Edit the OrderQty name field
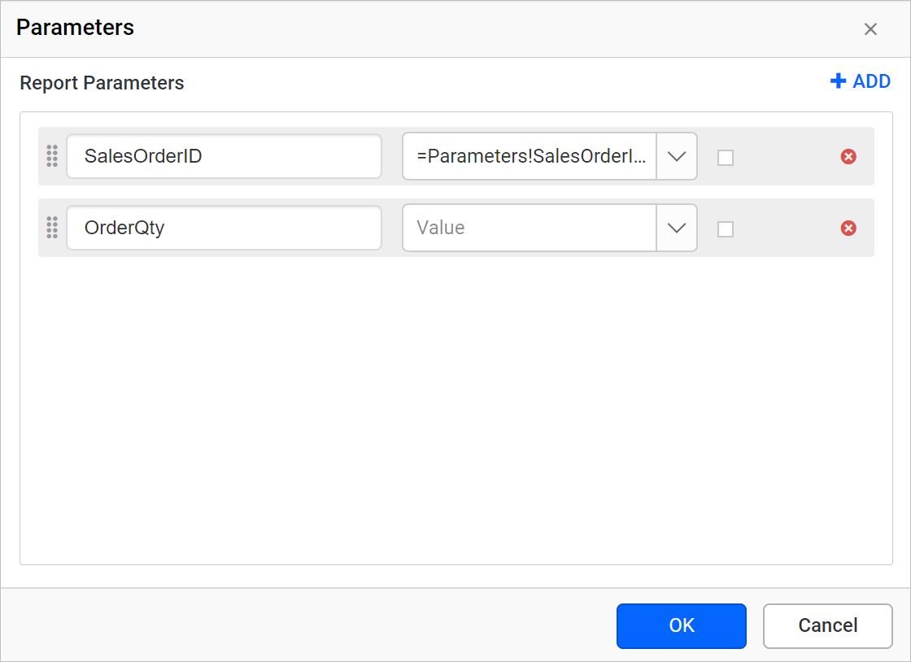Image resolution: width=911 pixels, height=662 pixels. point(224,228)
